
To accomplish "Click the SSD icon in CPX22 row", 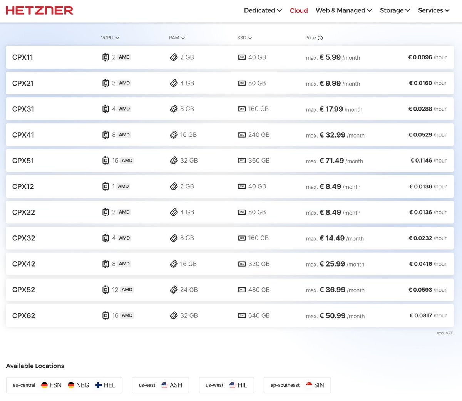I will pos(242,212).
